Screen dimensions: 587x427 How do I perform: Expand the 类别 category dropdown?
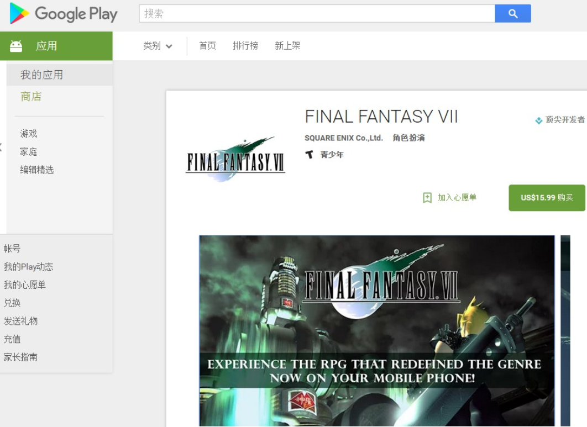[x=158, y=46]
